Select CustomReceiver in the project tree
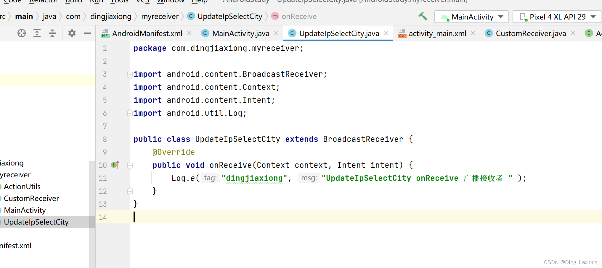 click(31, 198)
